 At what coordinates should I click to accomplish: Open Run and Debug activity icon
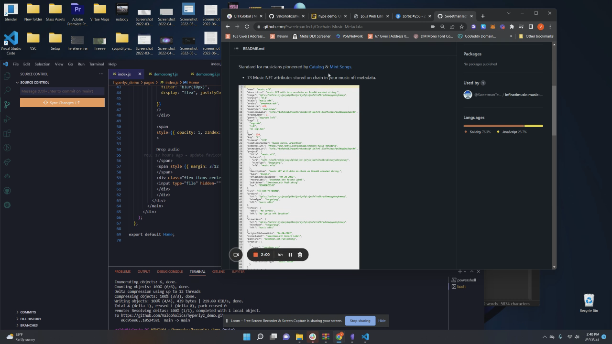(7, 118)
